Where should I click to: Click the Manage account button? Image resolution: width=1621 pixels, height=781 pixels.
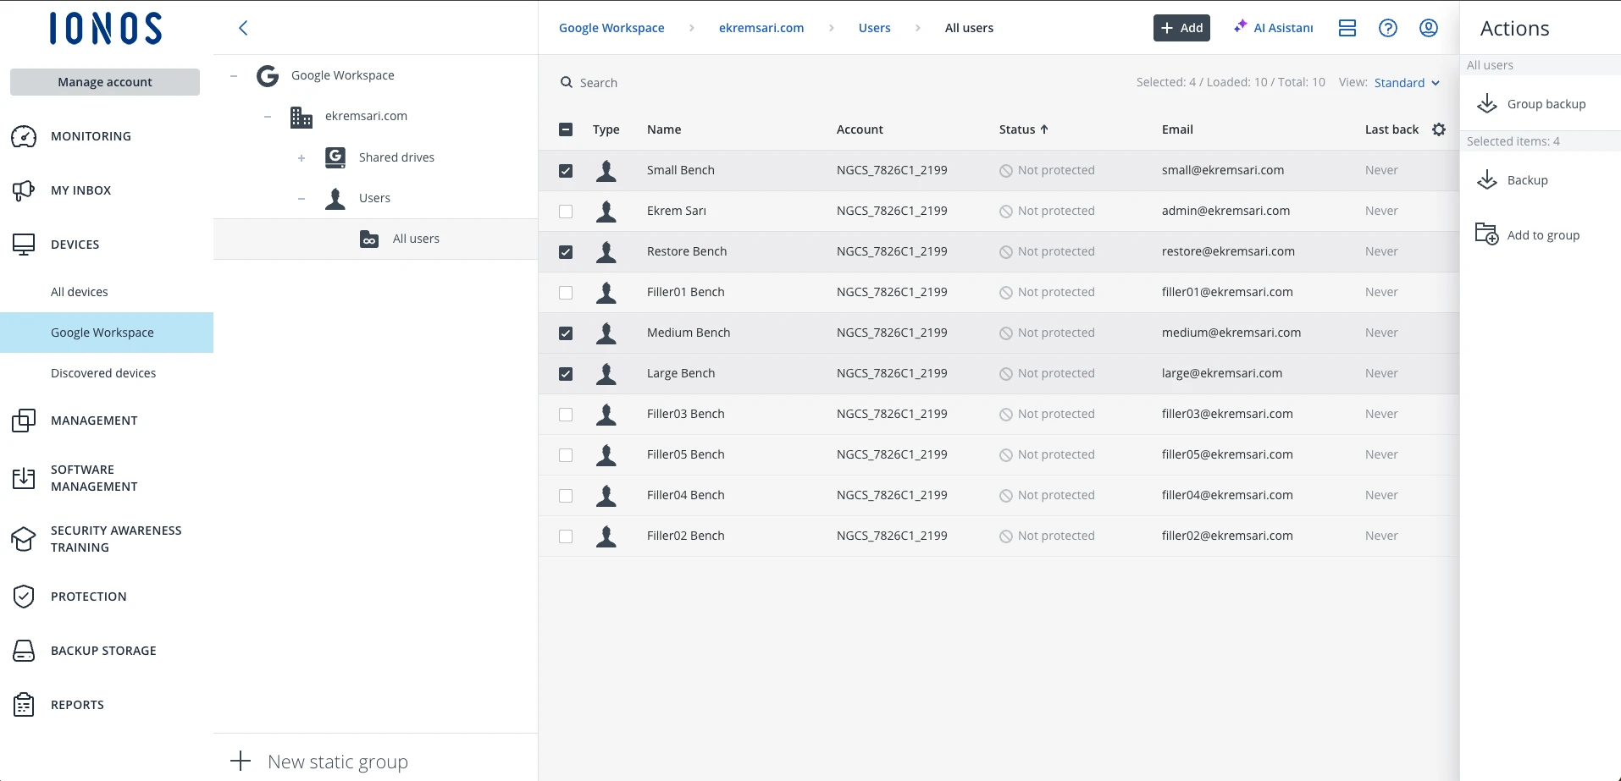[105, 82]
